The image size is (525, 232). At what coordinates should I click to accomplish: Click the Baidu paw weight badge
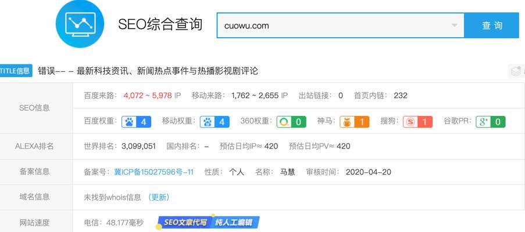point(136,122)
